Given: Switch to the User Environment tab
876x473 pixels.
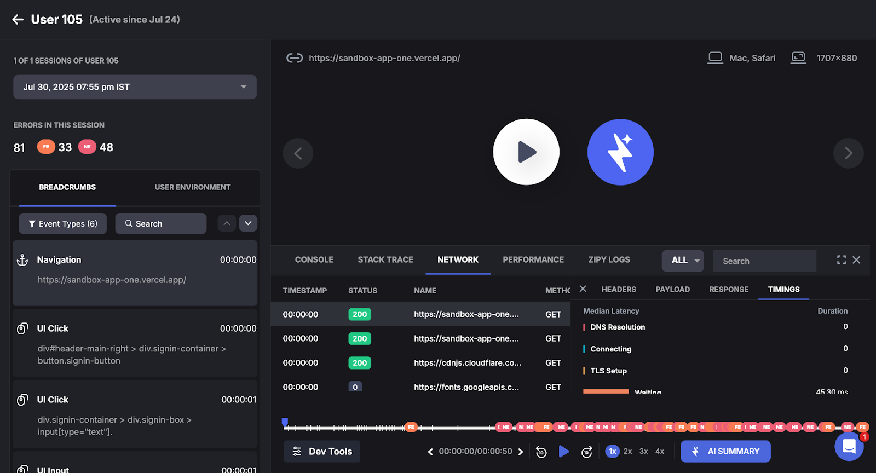Looking at the screenshot, I should [193, 187].
